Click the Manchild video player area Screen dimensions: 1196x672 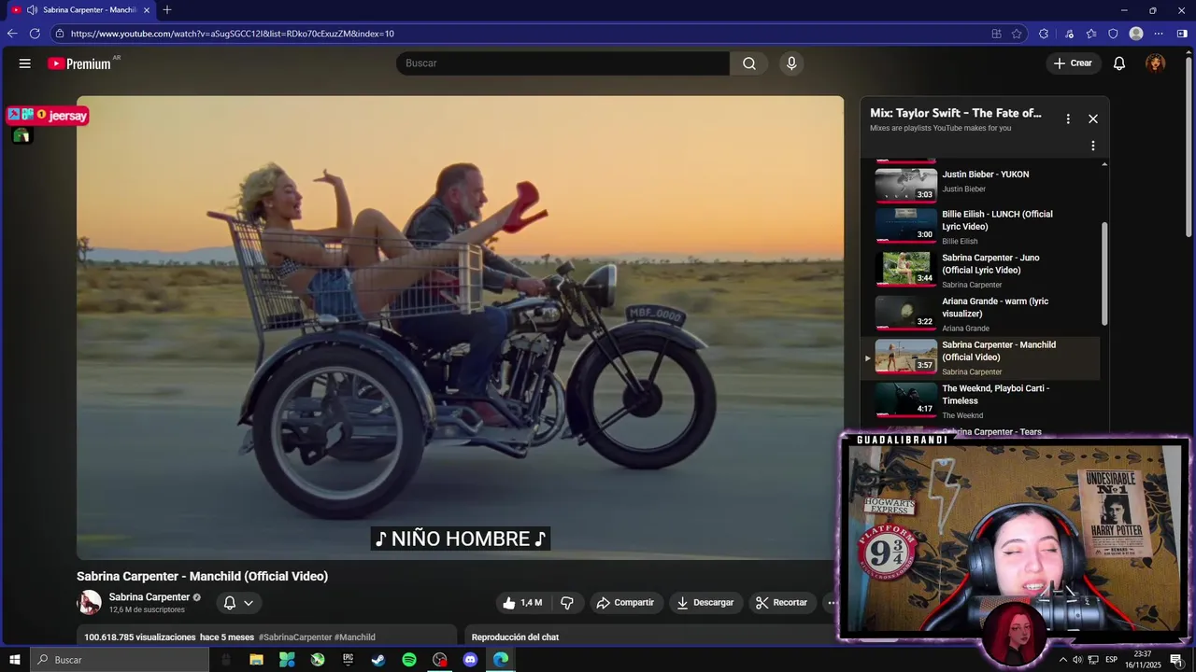coord(460,328)
